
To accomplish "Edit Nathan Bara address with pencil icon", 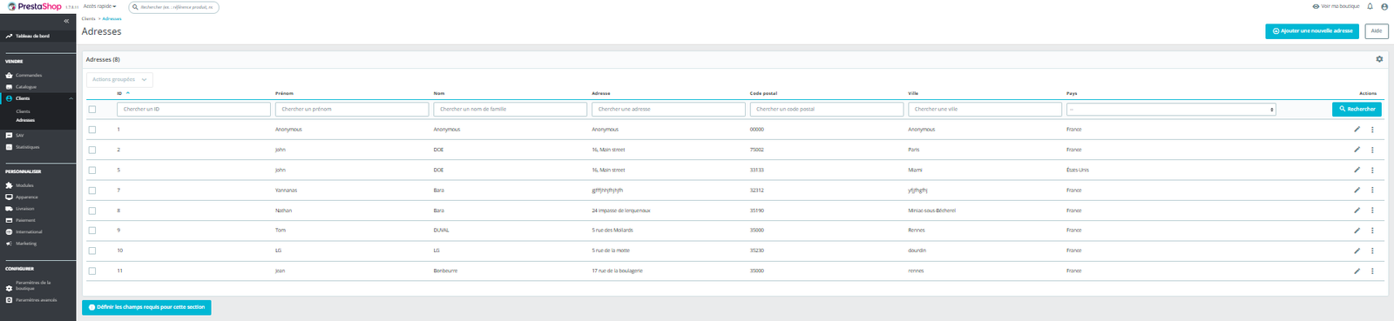I will pos(1357,210).
